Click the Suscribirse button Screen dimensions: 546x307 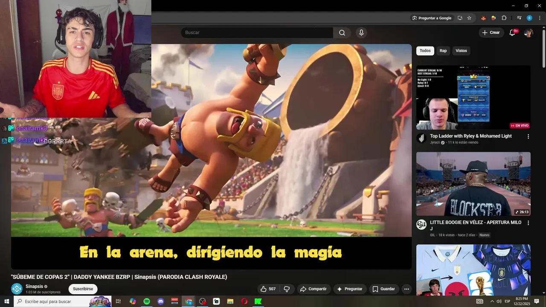[x=83, y=289]
